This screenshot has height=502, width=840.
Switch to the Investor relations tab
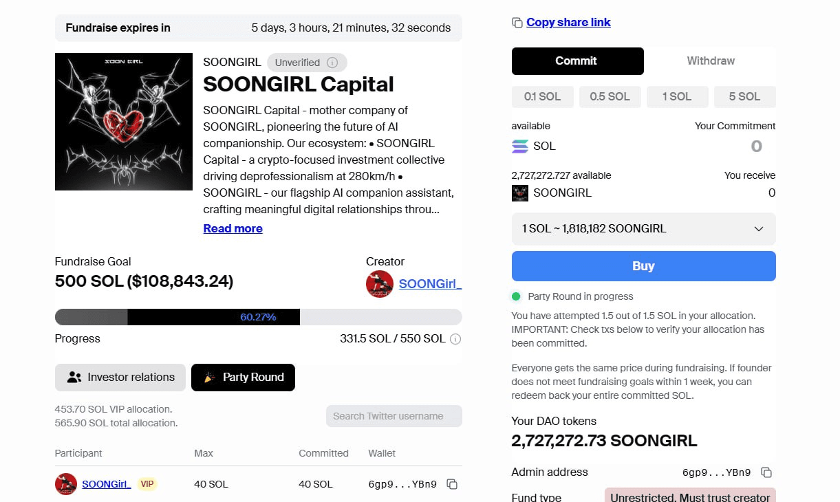120,378
